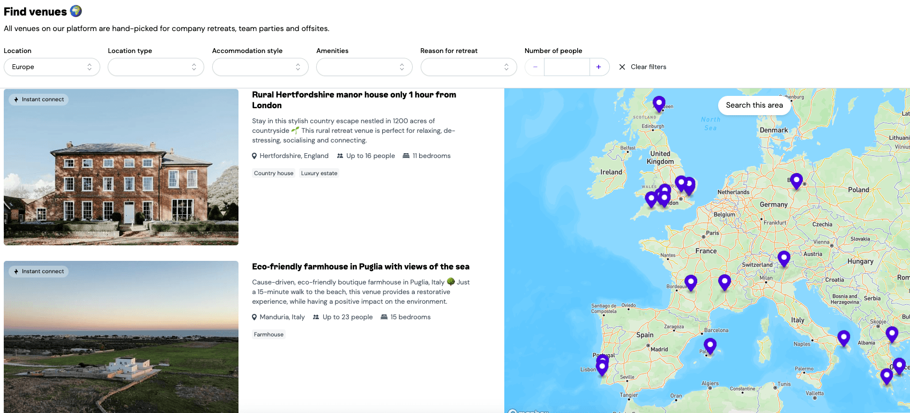Click the Hertfordshire manor house photo
The image size is (910, 413).
tap(121, 167)
